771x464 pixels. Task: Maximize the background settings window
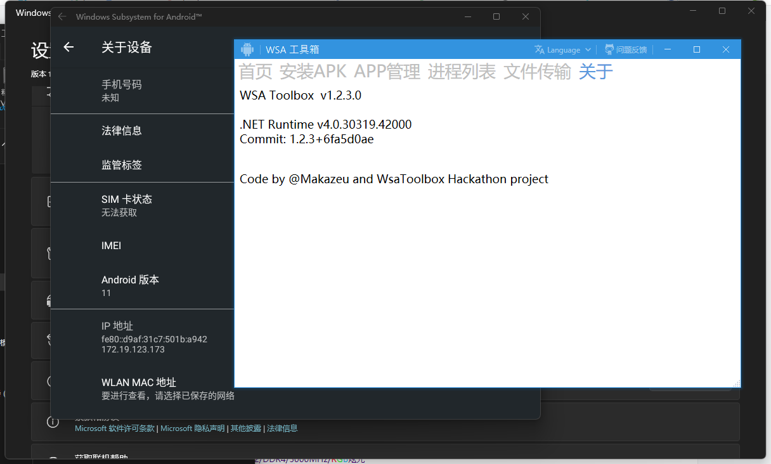pyautogui.click(x=722, y=11)
